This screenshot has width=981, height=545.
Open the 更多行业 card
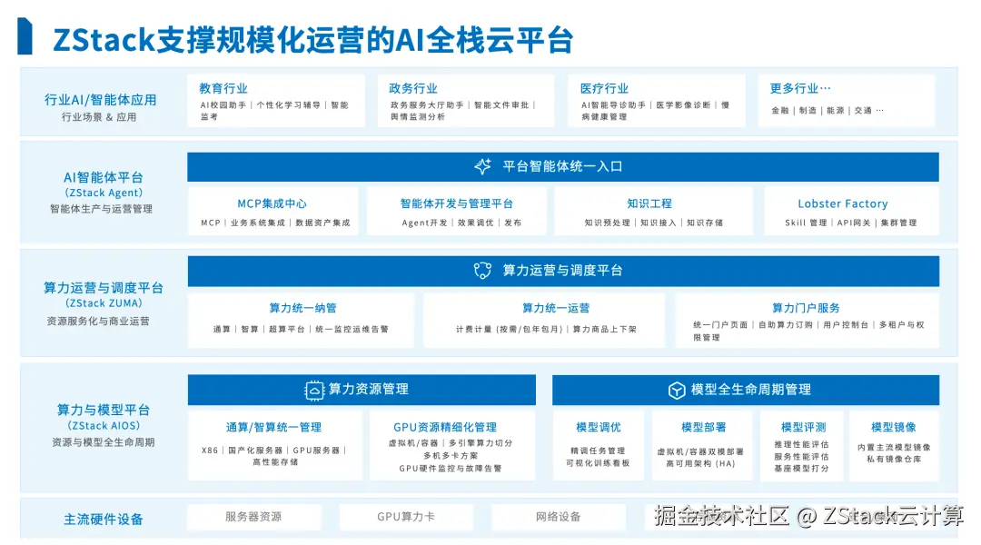(x=847, y=101)
